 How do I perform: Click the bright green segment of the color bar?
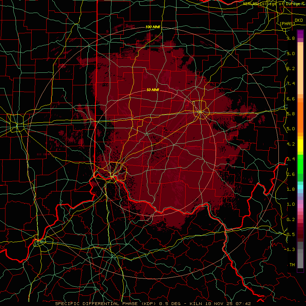300,164
